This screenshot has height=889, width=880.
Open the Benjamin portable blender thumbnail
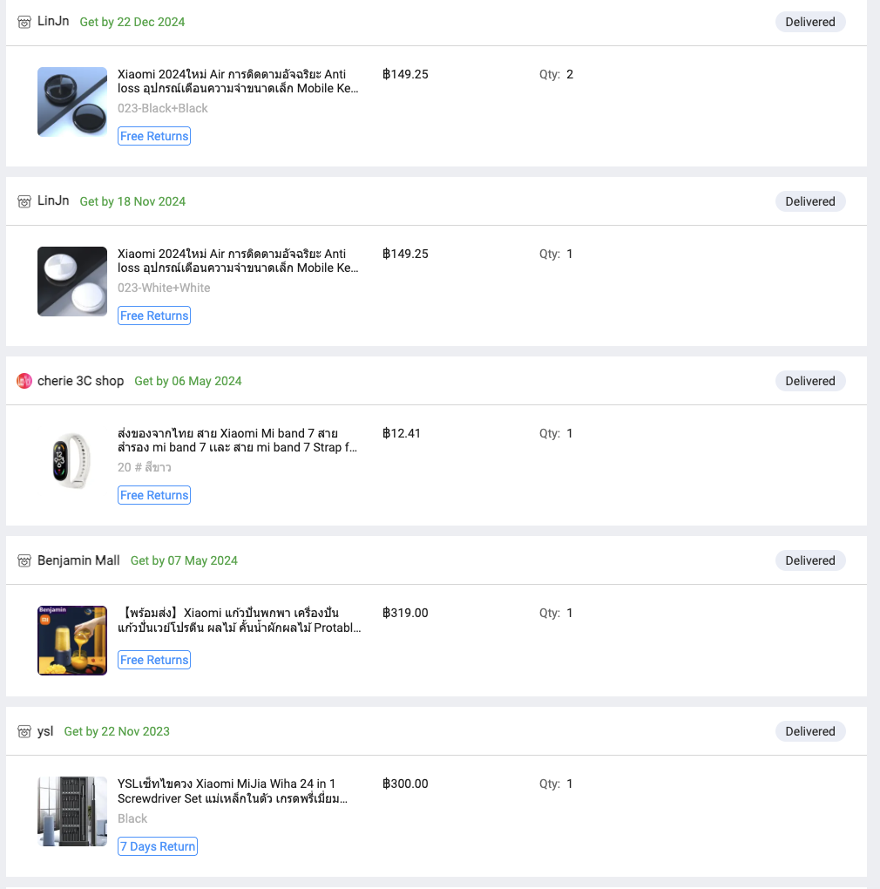(72, 641)
